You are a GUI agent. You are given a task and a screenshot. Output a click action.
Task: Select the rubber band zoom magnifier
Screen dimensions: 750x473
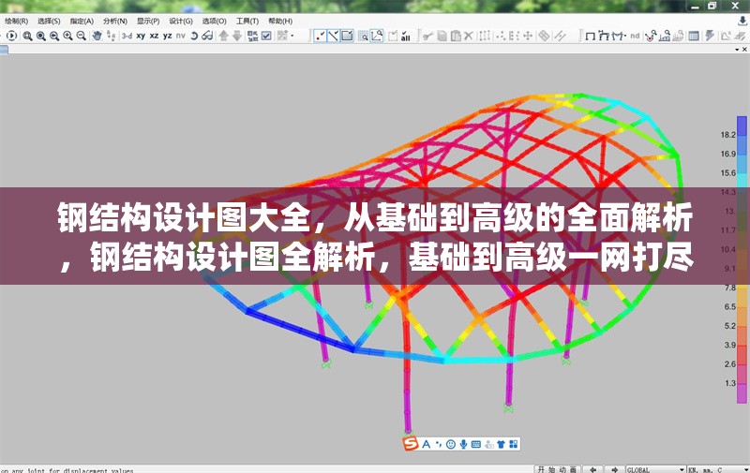[x=28, y=36]
